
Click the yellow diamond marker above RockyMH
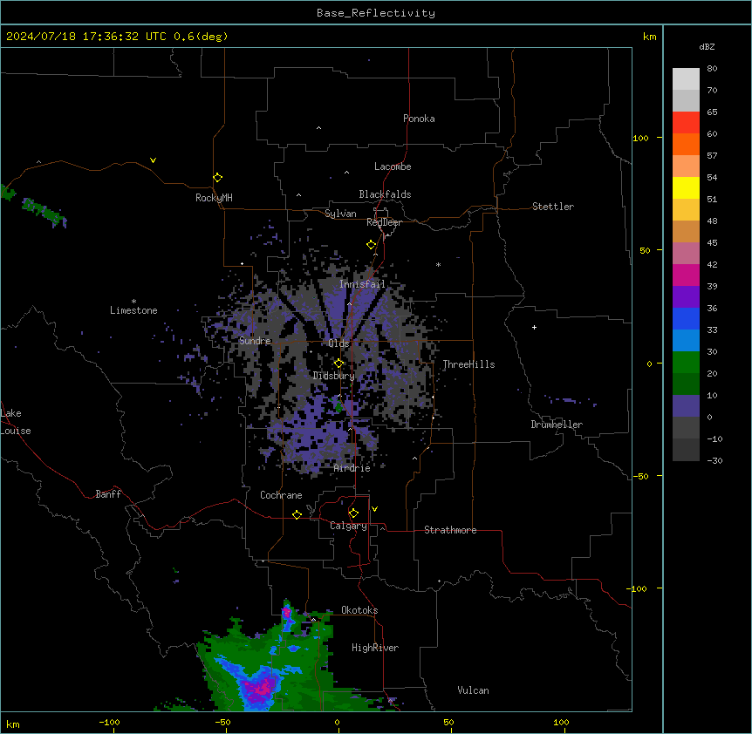[217, 178]
